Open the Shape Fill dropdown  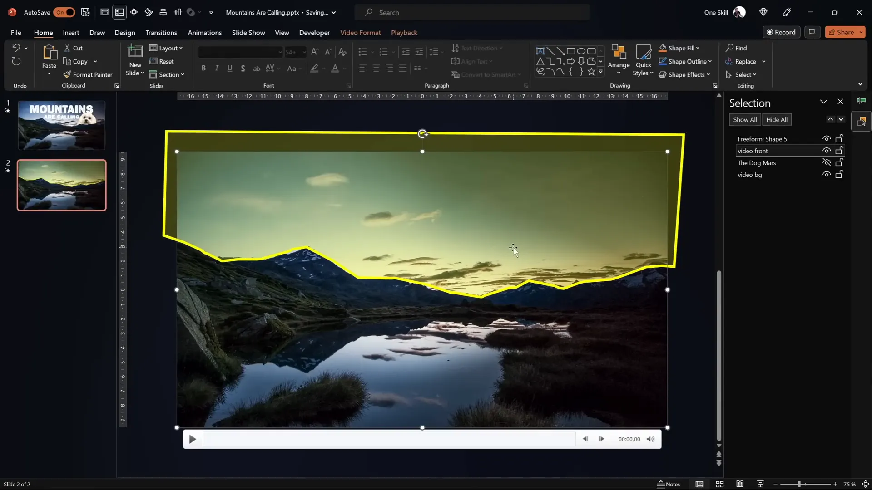click(679, 48)
